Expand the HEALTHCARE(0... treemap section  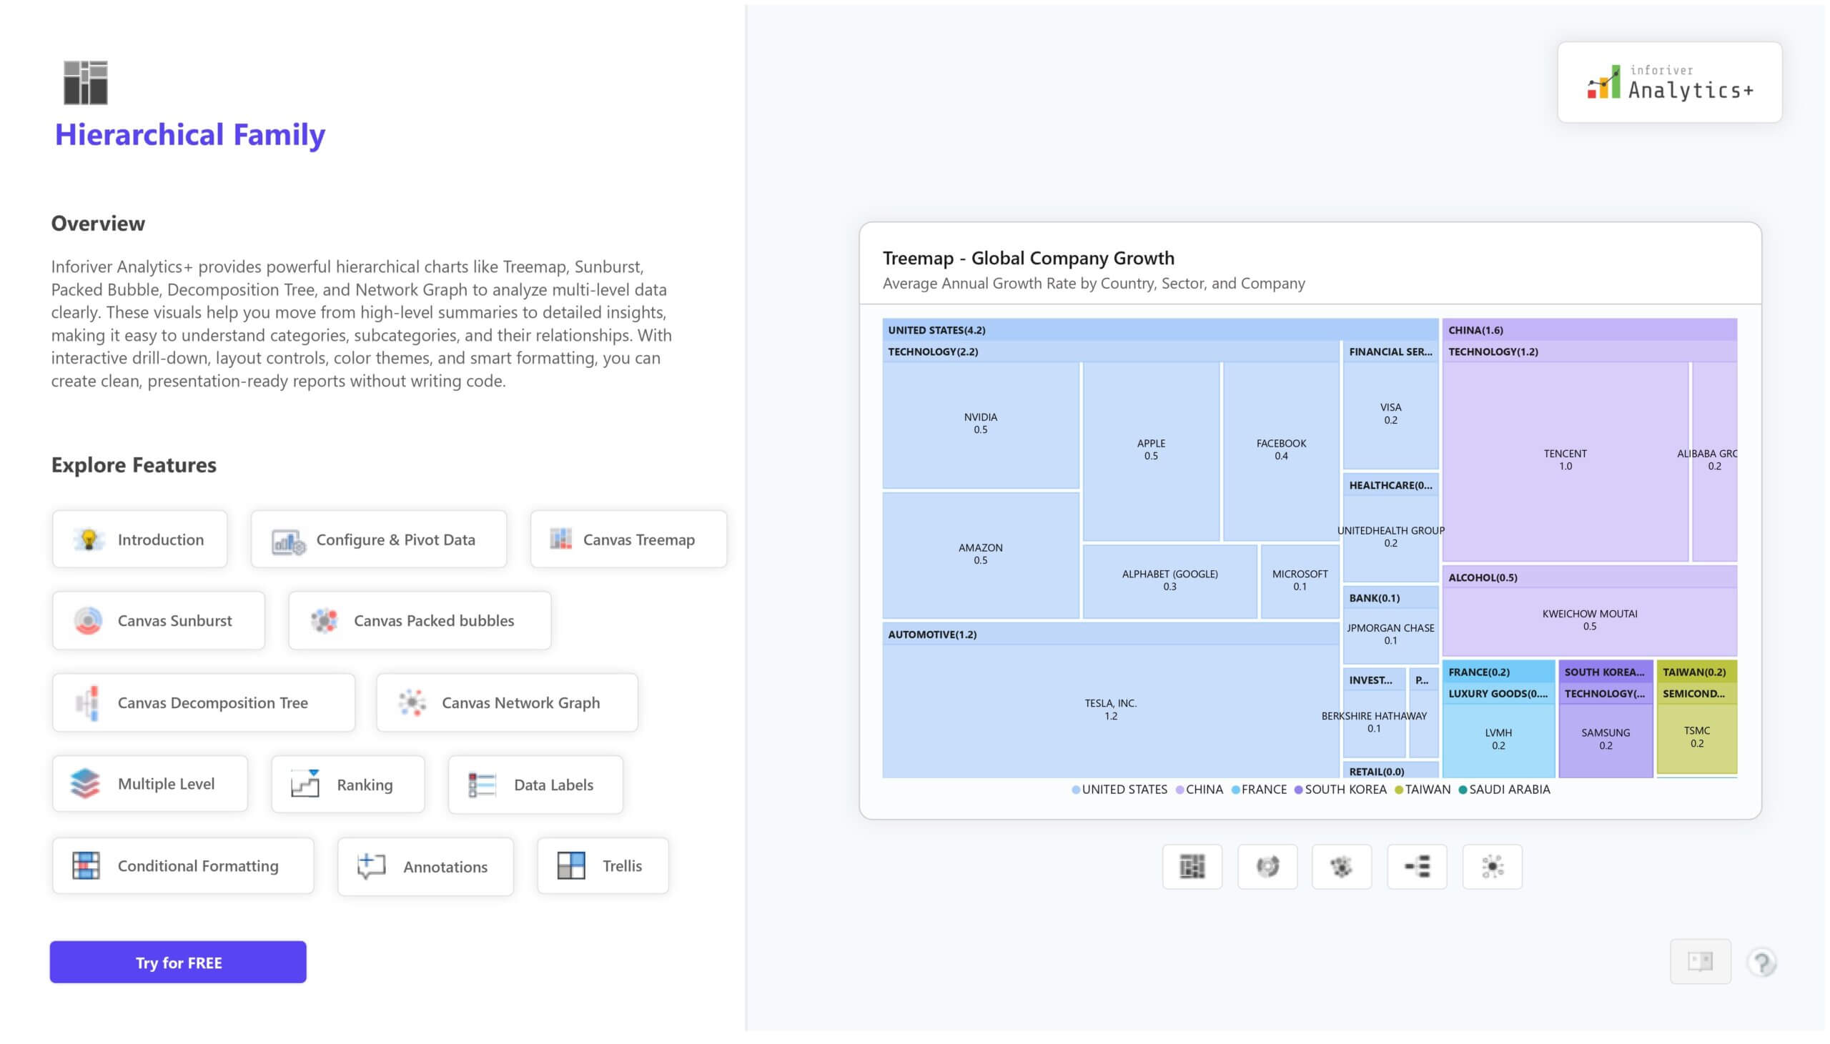click(1390, 484)
